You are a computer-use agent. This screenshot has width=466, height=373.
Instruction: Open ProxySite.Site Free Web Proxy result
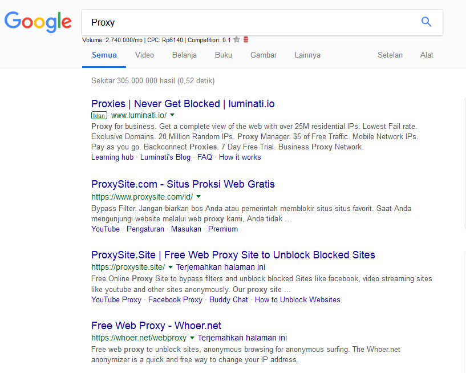(233, 255)
